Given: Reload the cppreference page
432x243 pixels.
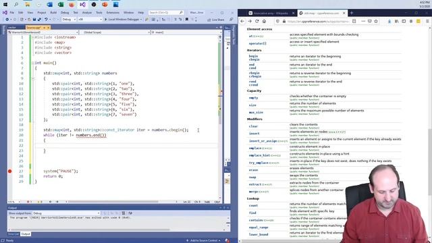Looking at the screenshot, I should click(x=256, y=21).
